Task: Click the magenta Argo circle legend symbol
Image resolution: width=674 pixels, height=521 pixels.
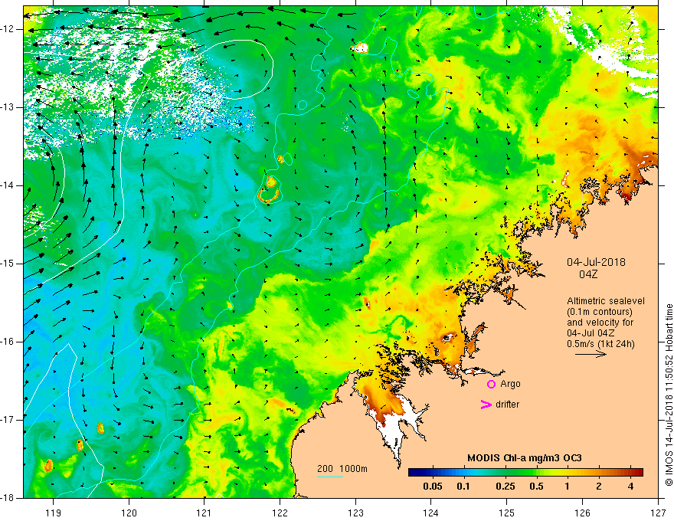Action: pyautogui.click(x=491, y=385)
